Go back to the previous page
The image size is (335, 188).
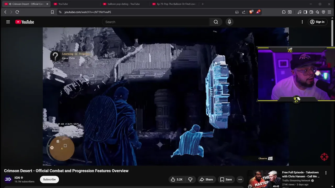coord(5,12)
